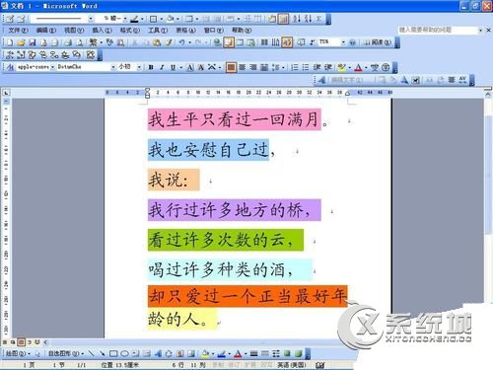Click Drawing toolbar fill color bucket
Screen dimensions: 493x370
(x=205, y=354)
